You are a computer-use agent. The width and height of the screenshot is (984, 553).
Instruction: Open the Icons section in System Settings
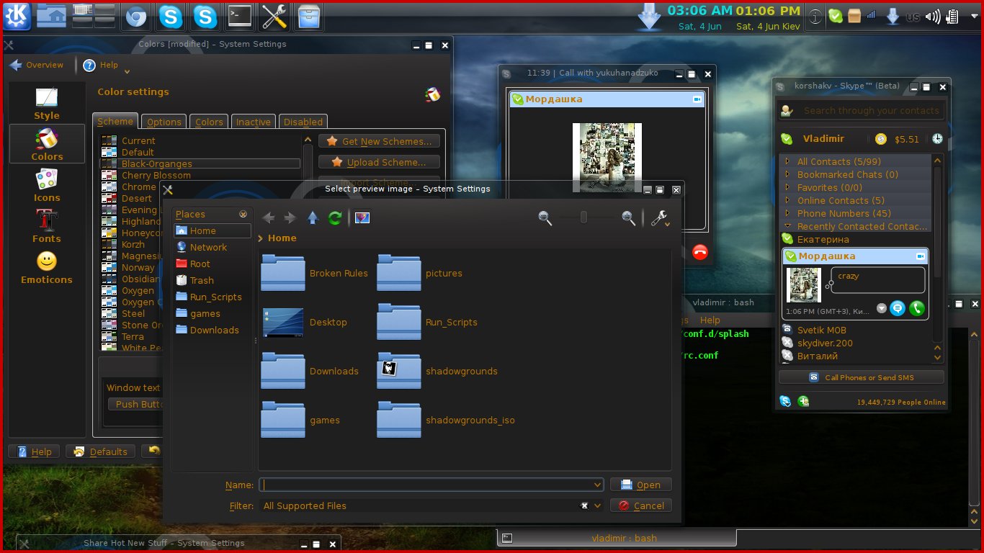click(x=47, y=185)
